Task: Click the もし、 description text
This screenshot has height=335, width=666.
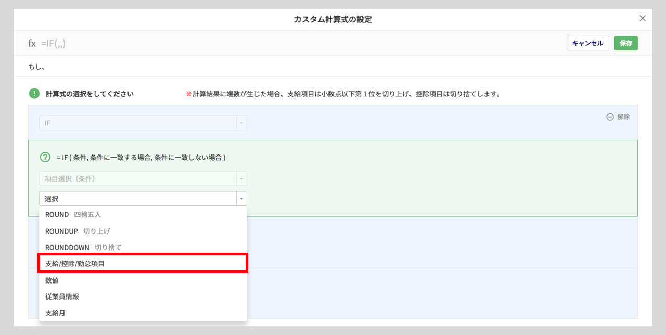Action: coord(36,67)
